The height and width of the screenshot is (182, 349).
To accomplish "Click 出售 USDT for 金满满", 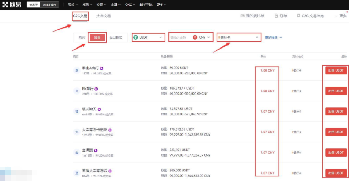I will tap(336, 153).
